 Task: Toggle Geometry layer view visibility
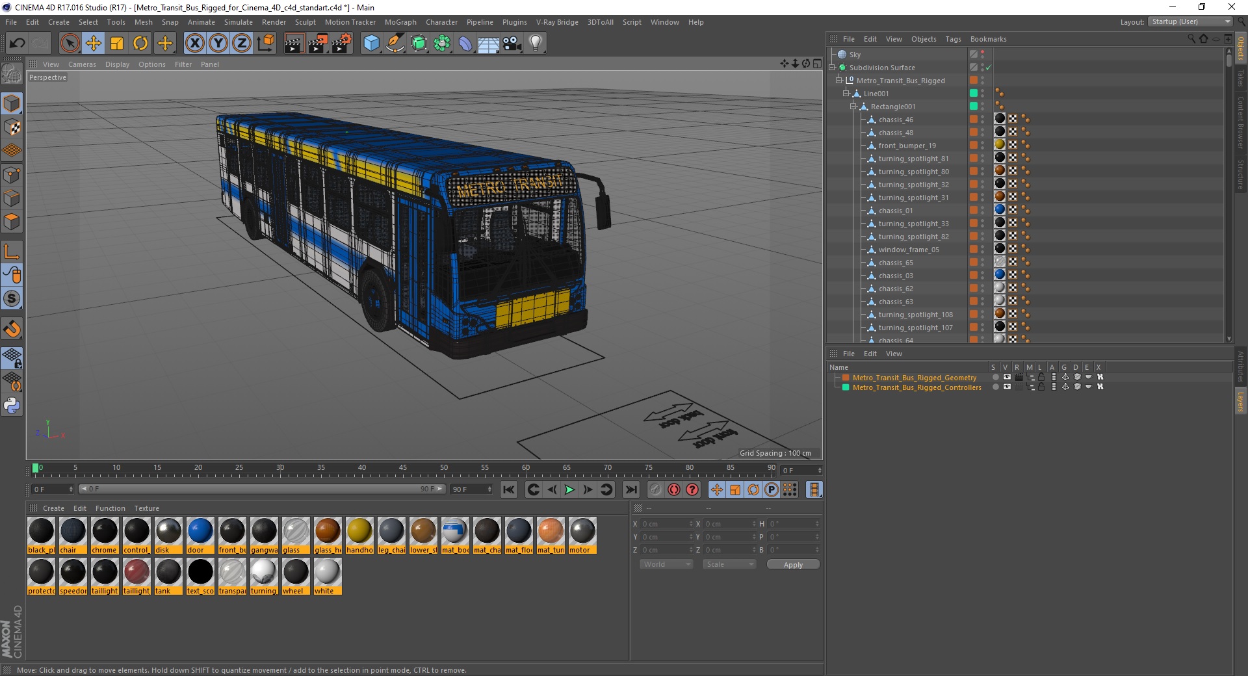(x=1007, y=377)
